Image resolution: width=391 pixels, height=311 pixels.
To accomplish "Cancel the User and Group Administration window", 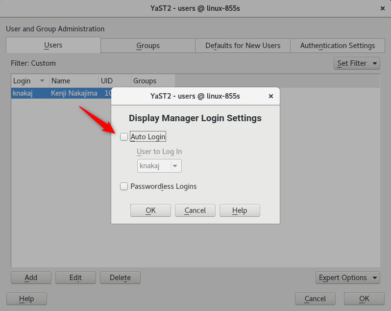I will tap(315, 299).
